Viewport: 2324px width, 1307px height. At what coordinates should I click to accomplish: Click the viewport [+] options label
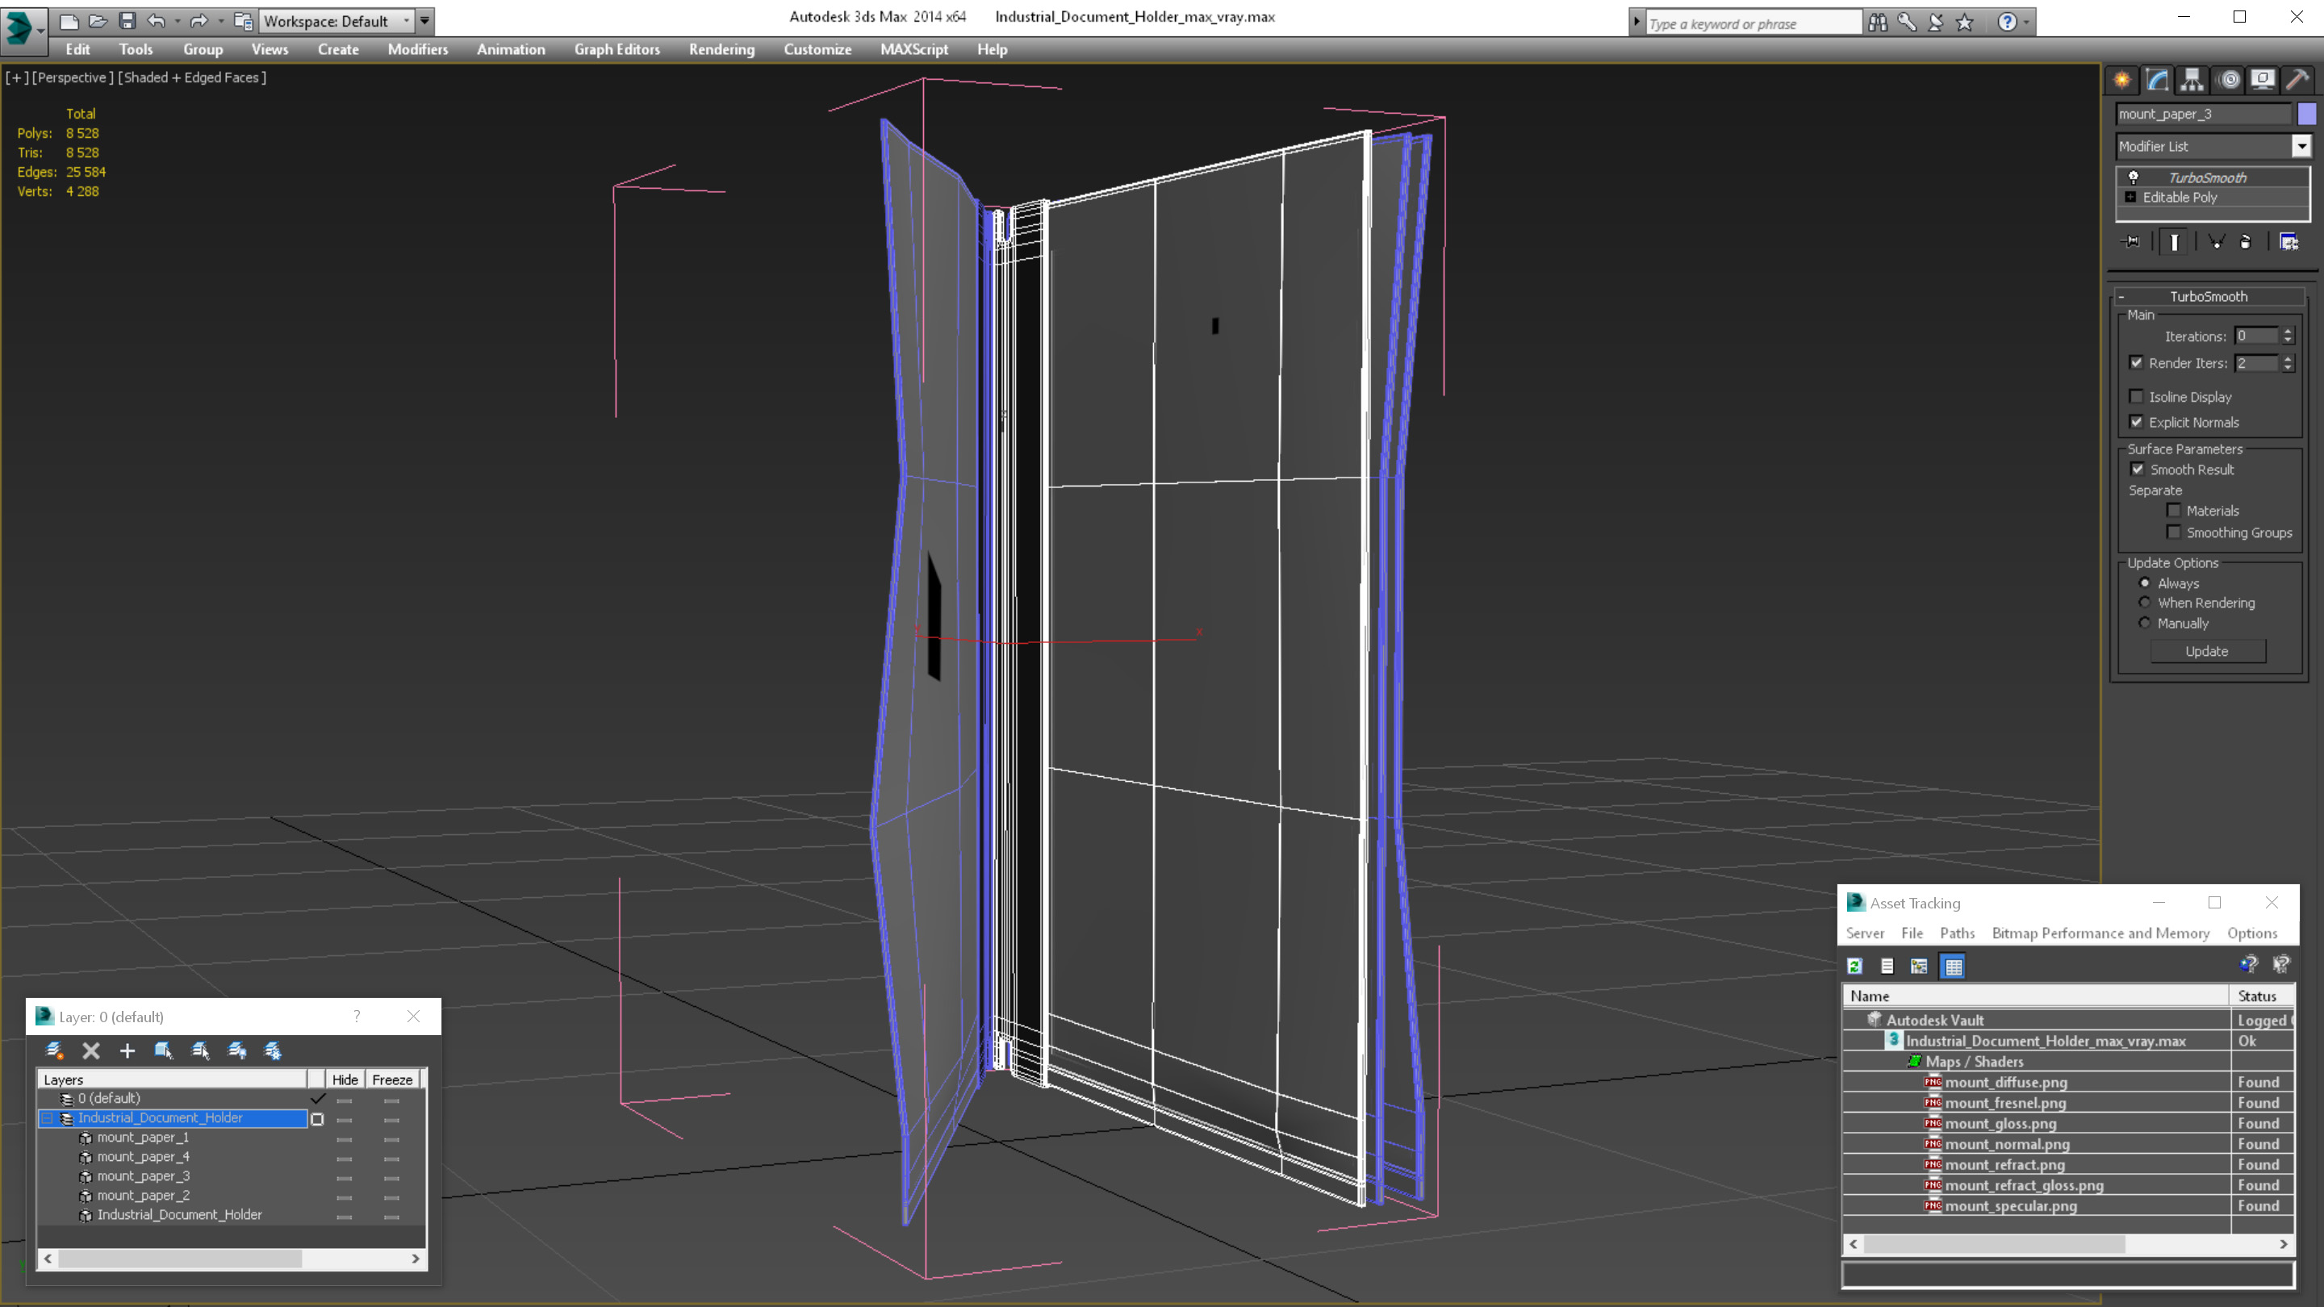click(16, 77)
